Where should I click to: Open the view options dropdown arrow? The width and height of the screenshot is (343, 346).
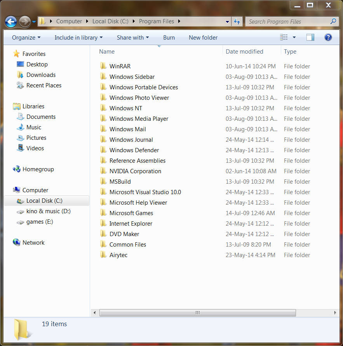[294, 37]
